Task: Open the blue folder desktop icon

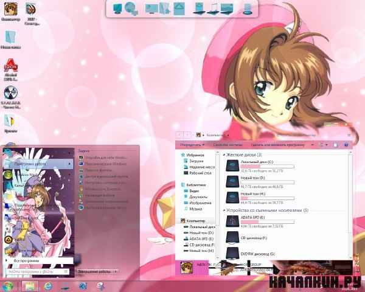Action: [x=11, y=36]
